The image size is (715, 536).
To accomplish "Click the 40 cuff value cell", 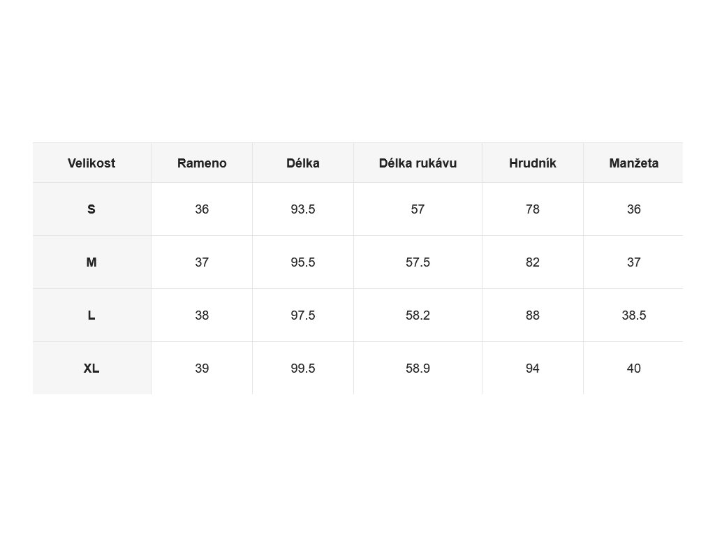I will pyautogui.click(x=634, y=368).
